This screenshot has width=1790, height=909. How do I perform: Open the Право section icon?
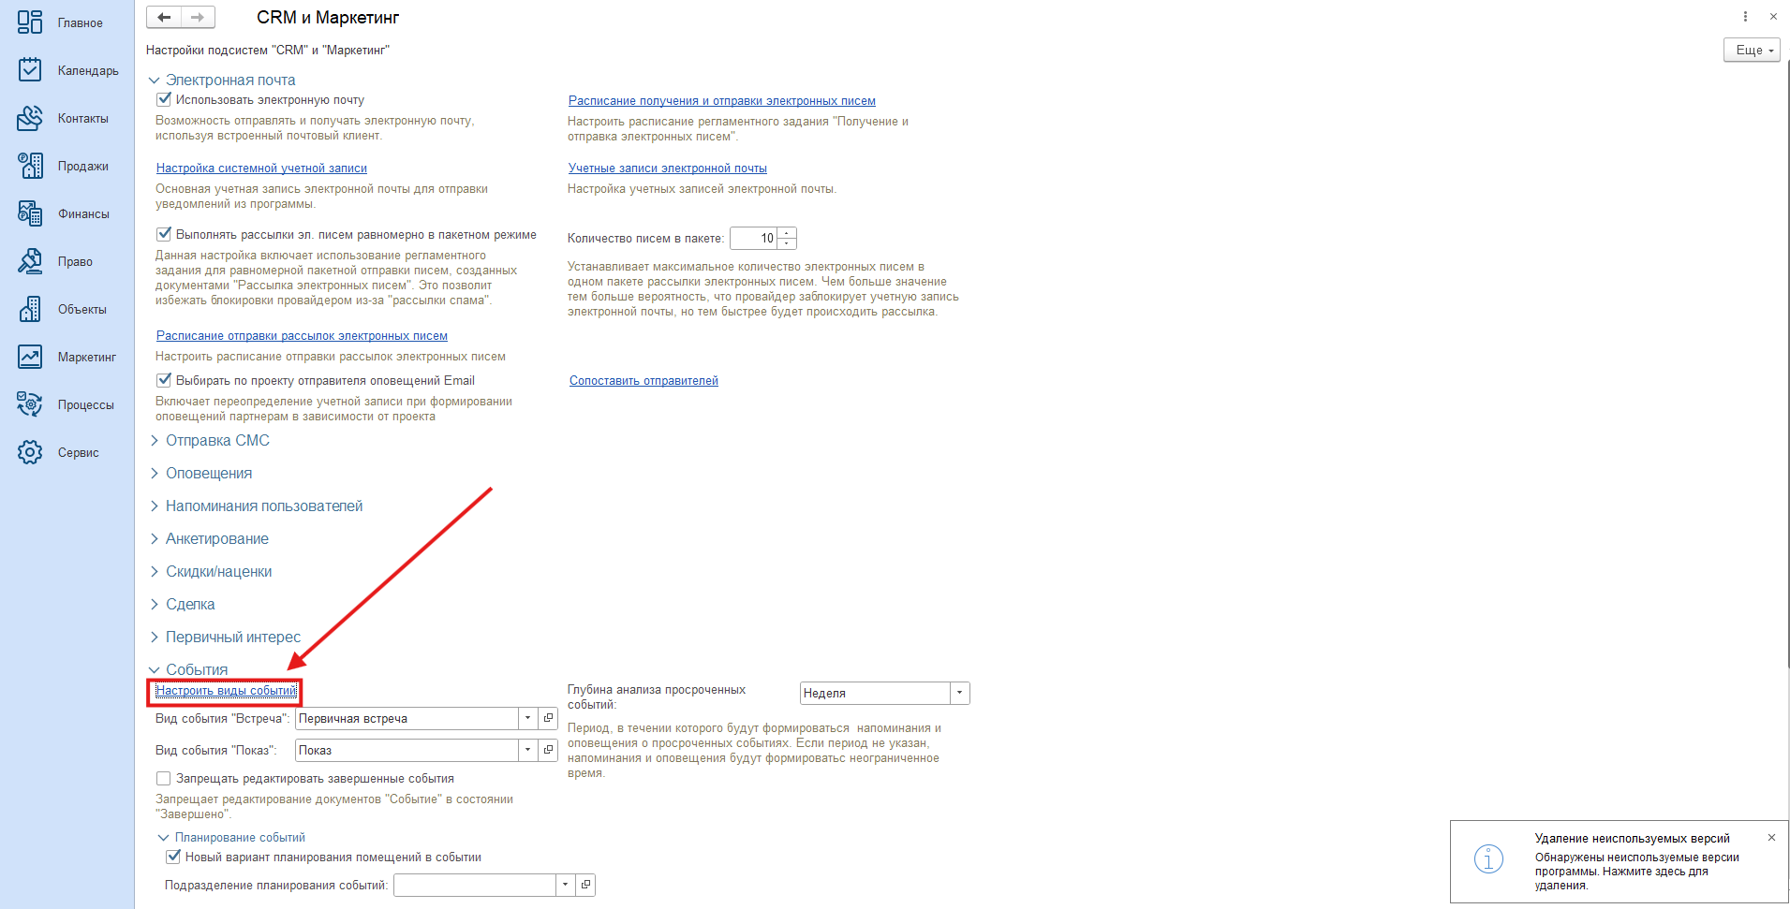coord(30,261)
